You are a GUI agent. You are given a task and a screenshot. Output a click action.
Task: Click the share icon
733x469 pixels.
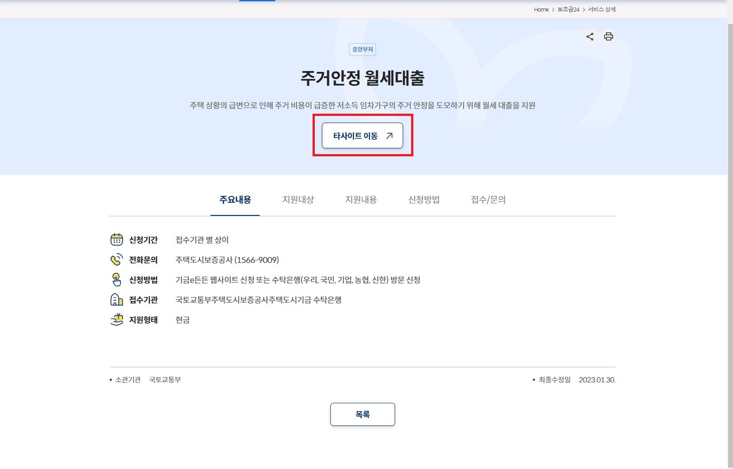coord(590,37)
